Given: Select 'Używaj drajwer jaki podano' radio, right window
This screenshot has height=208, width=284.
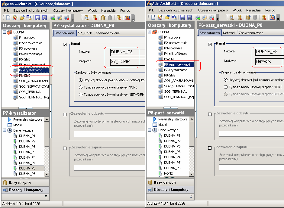Looking at the screenshot, I should coord(226,80).
